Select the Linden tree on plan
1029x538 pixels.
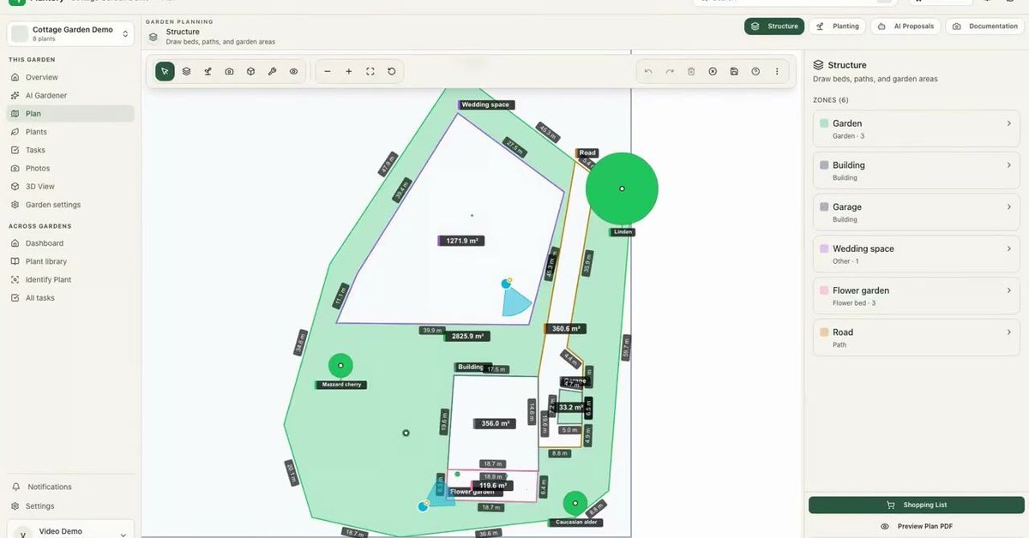pyautogui.click(x=622, y=188)
